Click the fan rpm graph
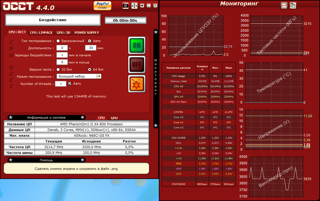320x201 pixels. click(276, 177)
